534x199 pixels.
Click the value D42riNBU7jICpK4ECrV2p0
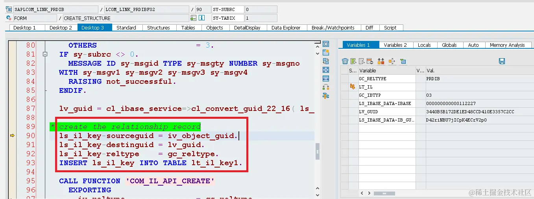pos(479,120)
